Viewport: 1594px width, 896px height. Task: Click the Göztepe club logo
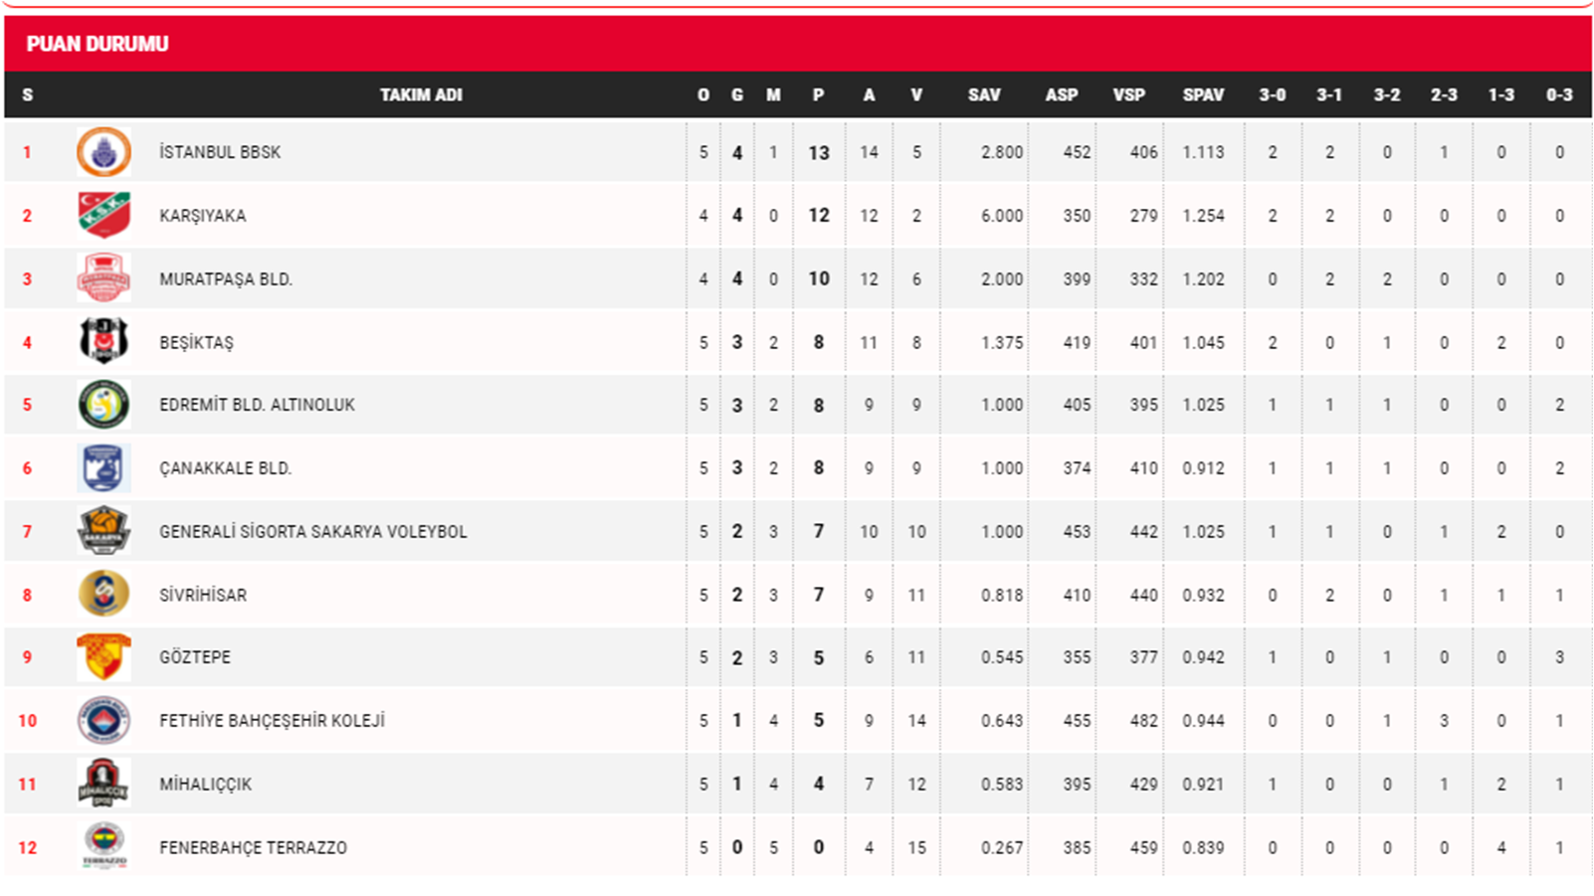[103, 657]
